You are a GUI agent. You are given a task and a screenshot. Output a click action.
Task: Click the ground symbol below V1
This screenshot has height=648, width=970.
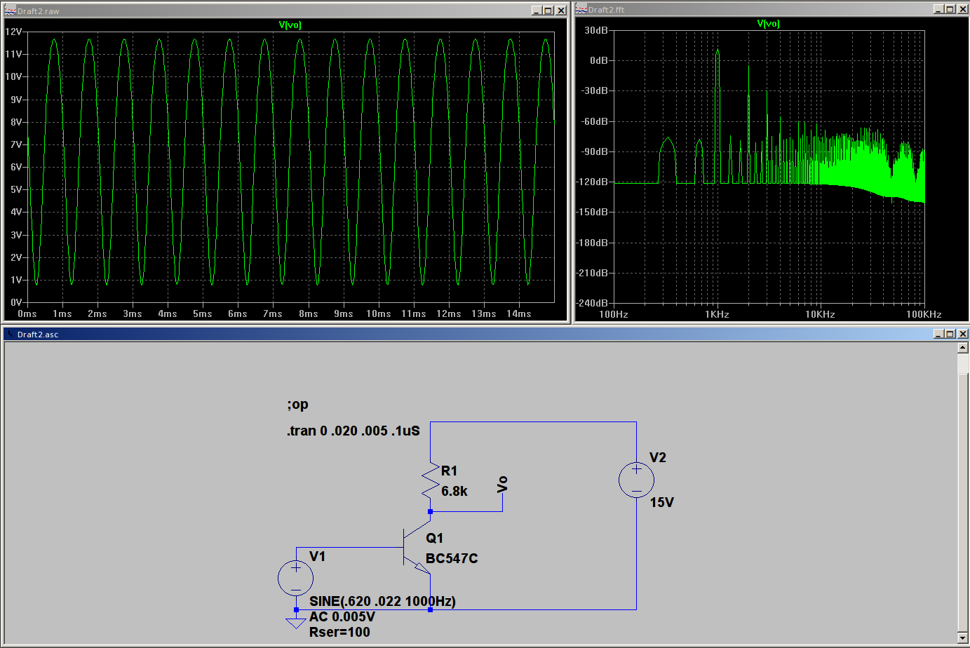coord(296,622)
